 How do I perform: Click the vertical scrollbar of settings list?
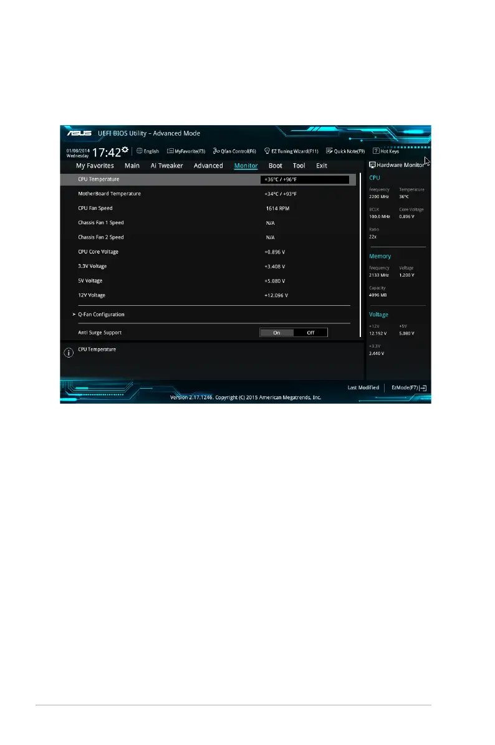point(360,255)
